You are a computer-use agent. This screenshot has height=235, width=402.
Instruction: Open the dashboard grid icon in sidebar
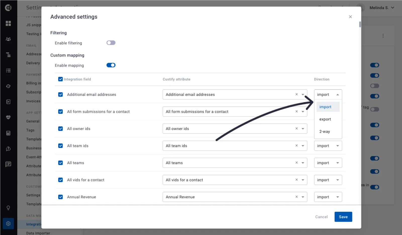point(8,23)
